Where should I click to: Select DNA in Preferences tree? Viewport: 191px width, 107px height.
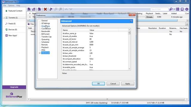pos(43,50)
